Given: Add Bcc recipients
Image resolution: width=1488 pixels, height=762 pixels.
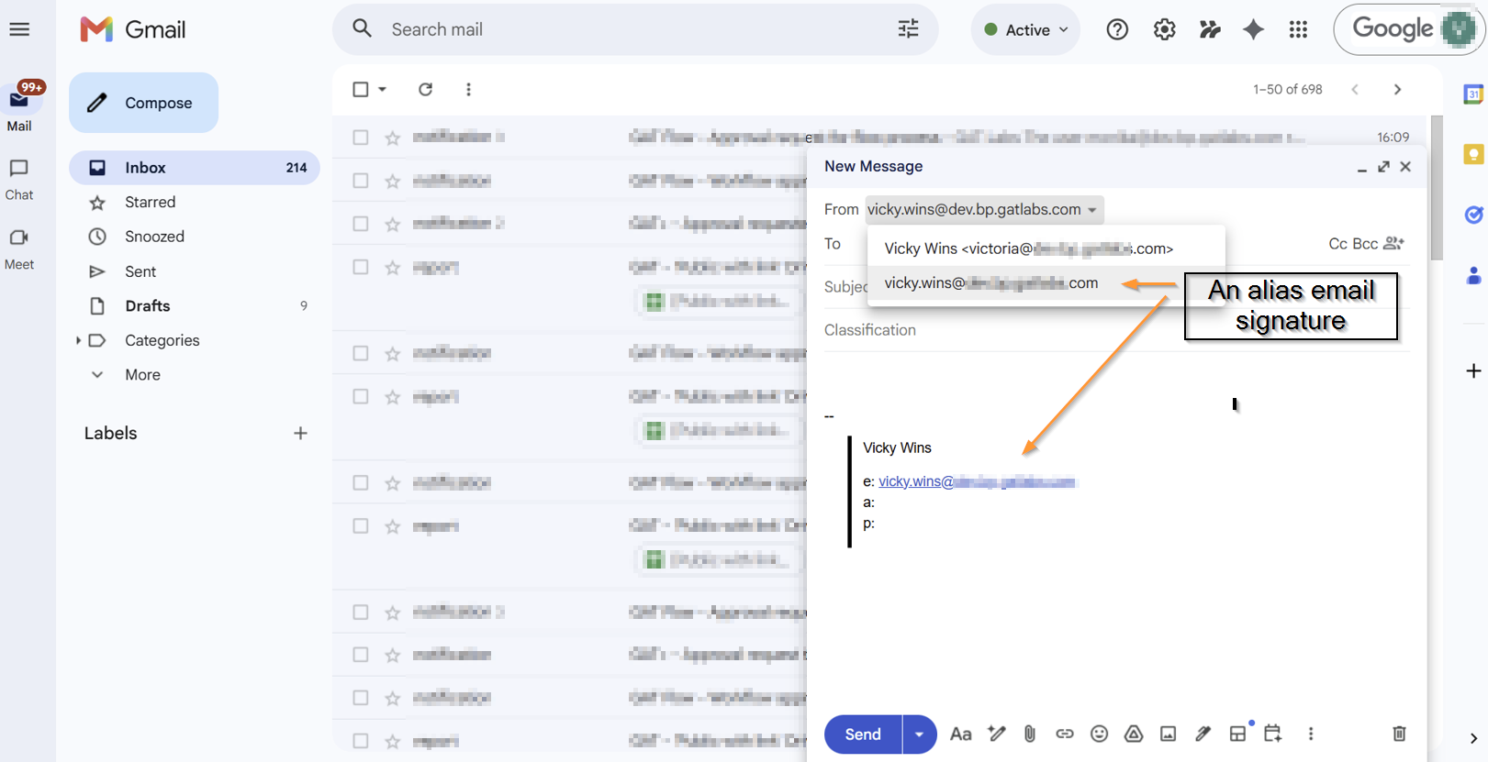Looking at the screenshot, I should coord(1365,244).
